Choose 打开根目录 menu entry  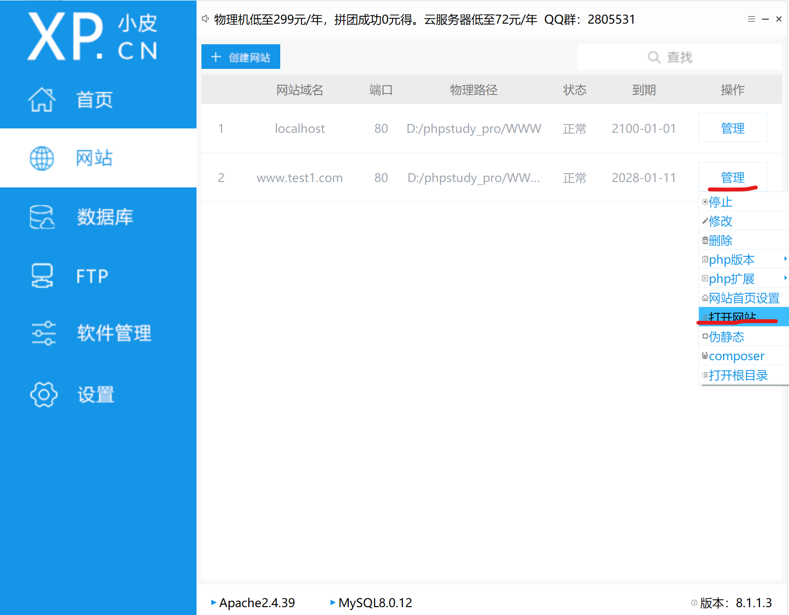[x=737, y=375]
